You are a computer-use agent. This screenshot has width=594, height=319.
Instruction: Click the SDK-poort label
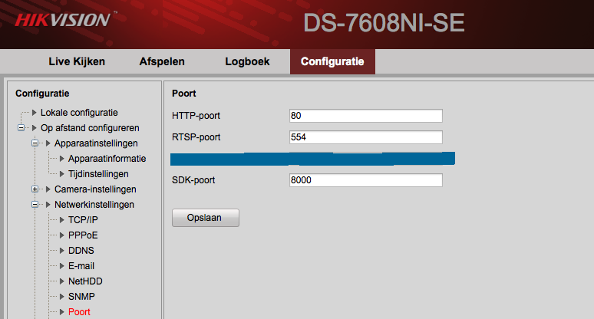(193, 179)
